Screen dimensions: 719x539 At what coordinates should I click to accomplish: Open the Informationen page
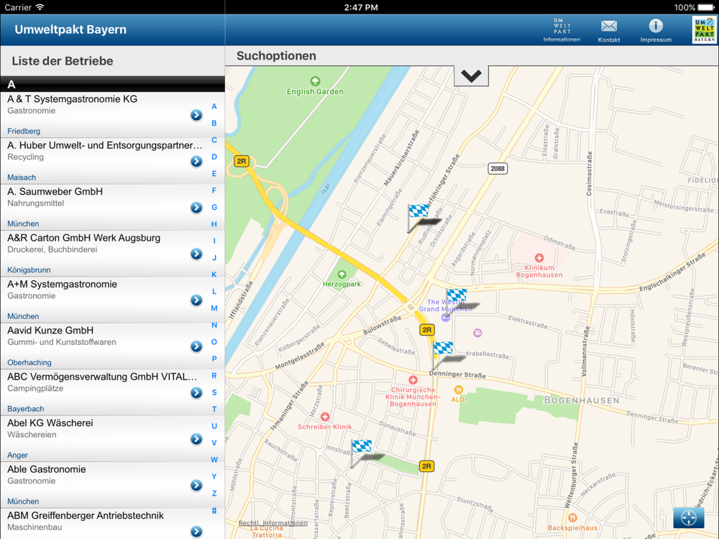(x=562, y=30)
